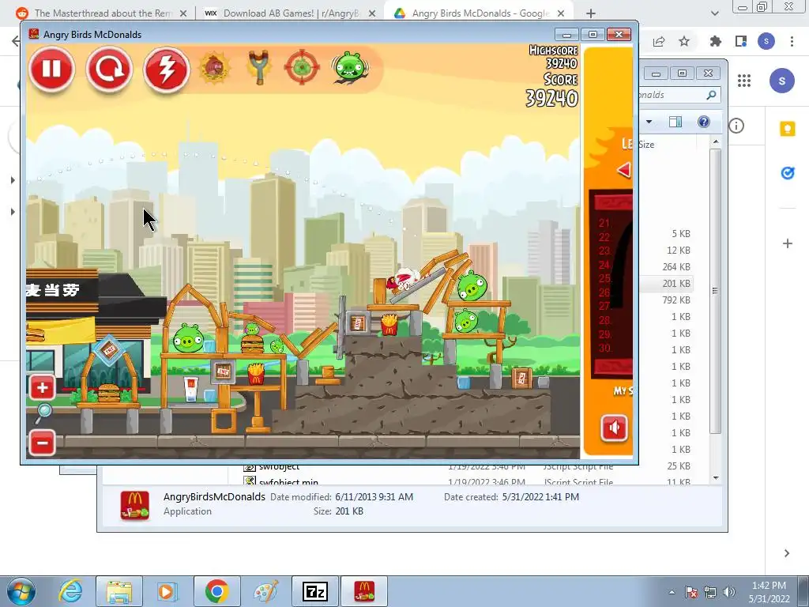The image size is (809, 607).
Task: Add a side panel add-on with plus
Action: 788,243
